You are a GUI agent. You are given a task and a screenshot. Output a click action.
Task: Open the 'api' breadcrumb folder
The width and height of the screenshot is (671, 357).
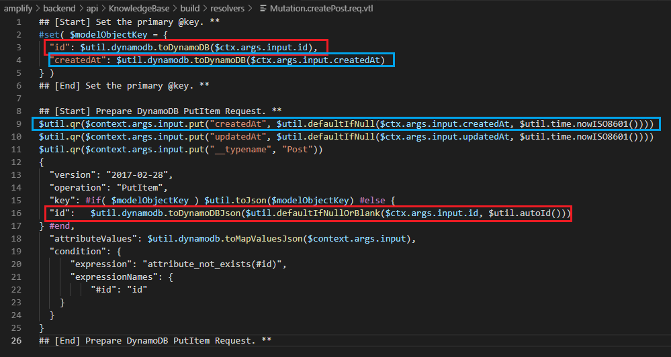(92, 9)
